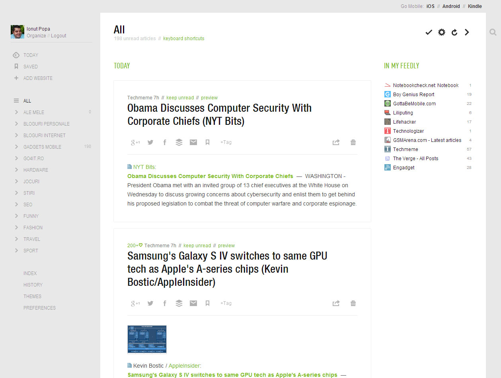Mark all as read checkmark icon
The image size is (501, 378).
pyautogui.click(x=429, y=32)
